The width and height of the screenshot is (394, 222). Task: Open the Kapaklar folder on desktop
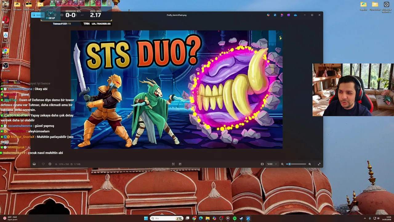364,6
